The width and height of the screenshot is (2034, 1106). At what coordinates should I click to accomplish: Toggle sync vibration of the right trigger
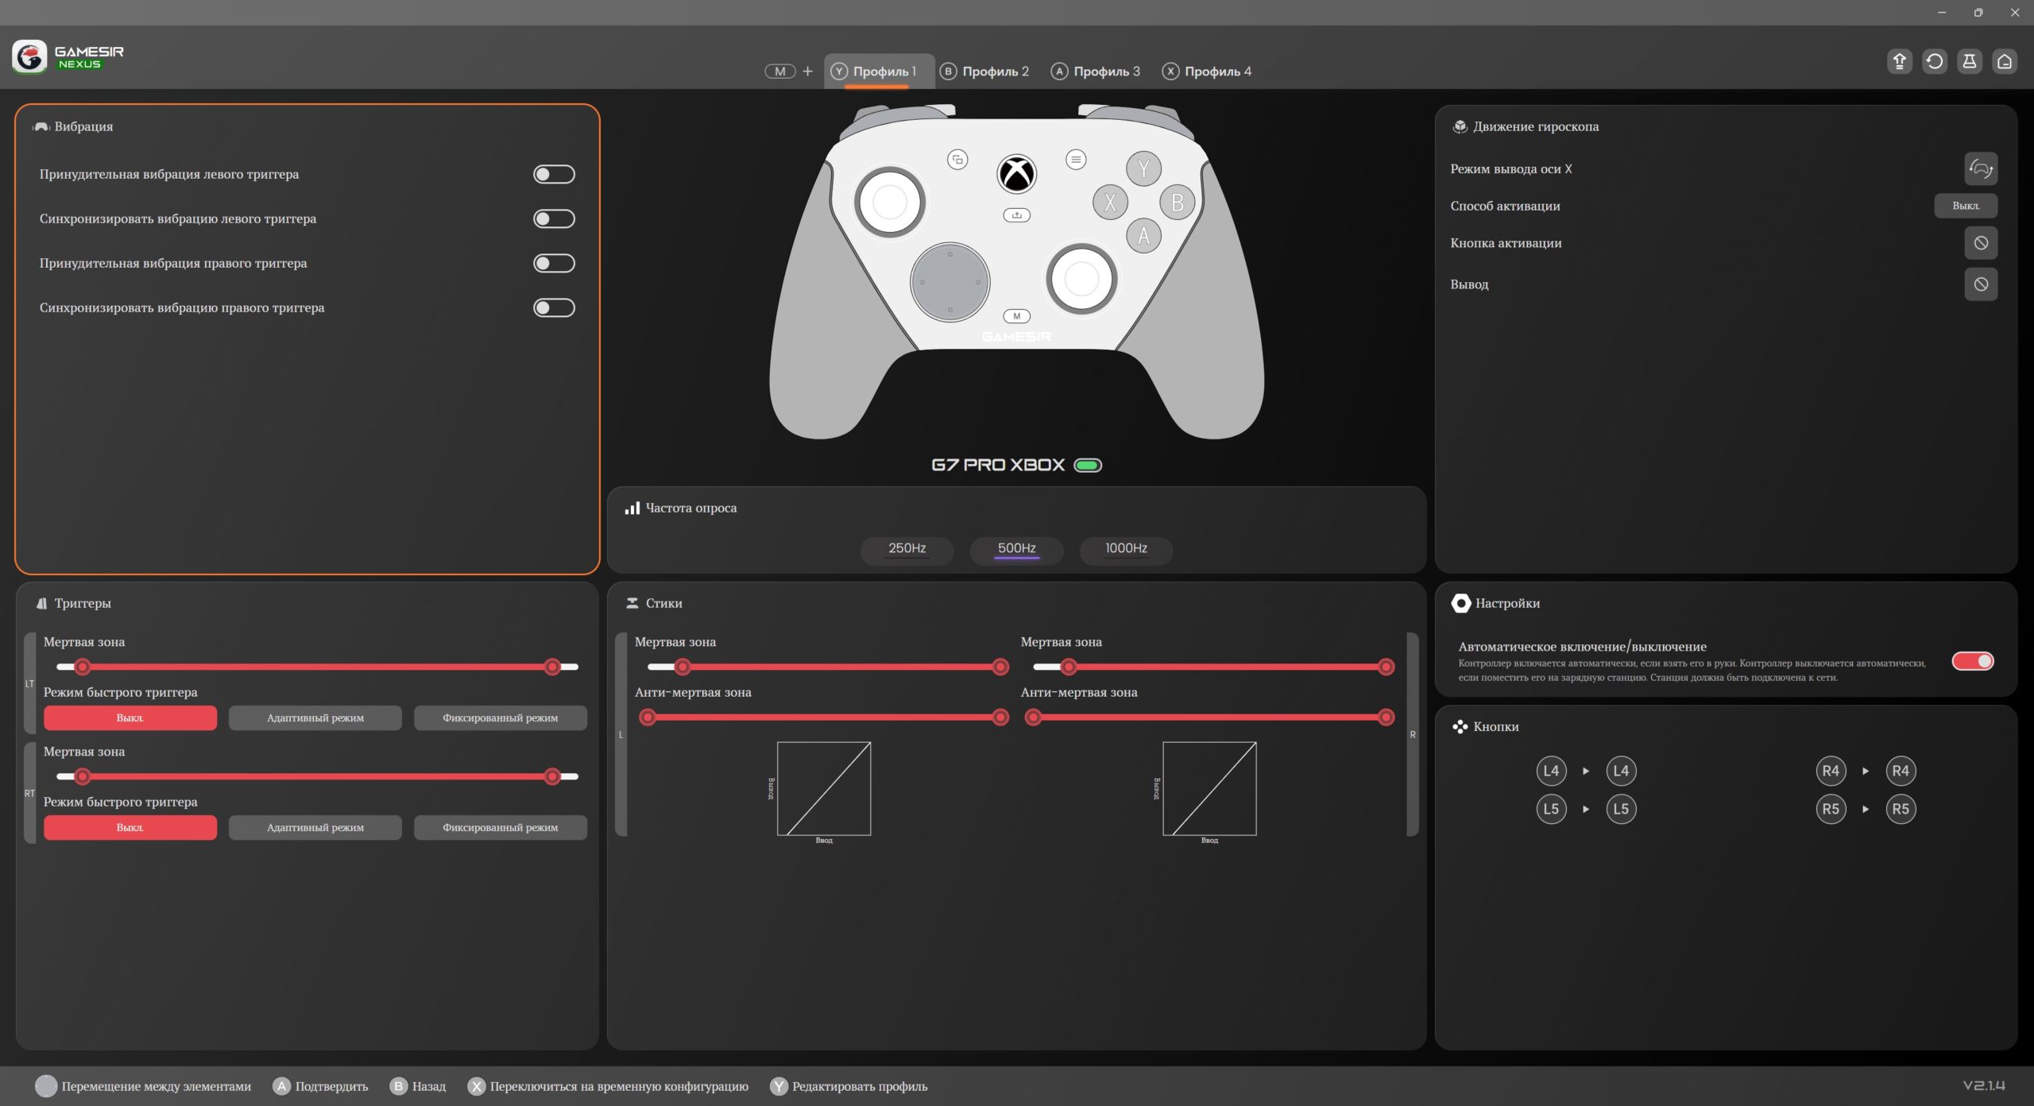click(x=554, y=307)
